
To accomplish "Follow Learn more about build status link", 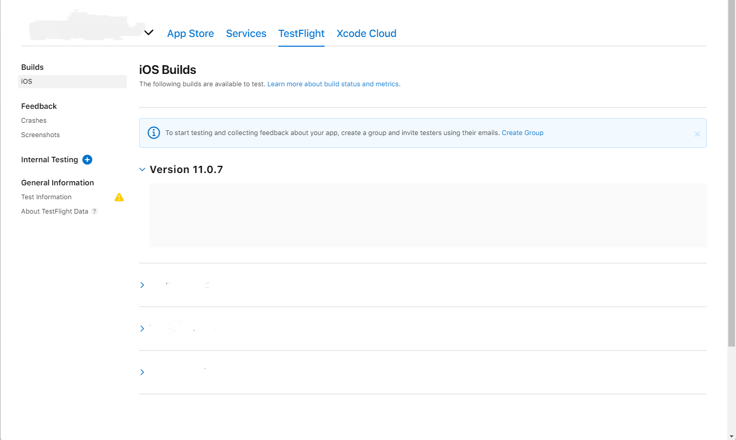I will (333, 84).
